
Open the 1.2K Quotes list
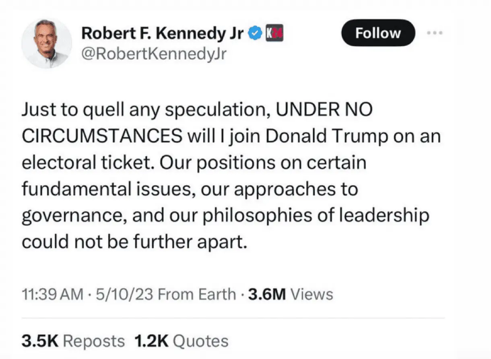click(181, 341)
